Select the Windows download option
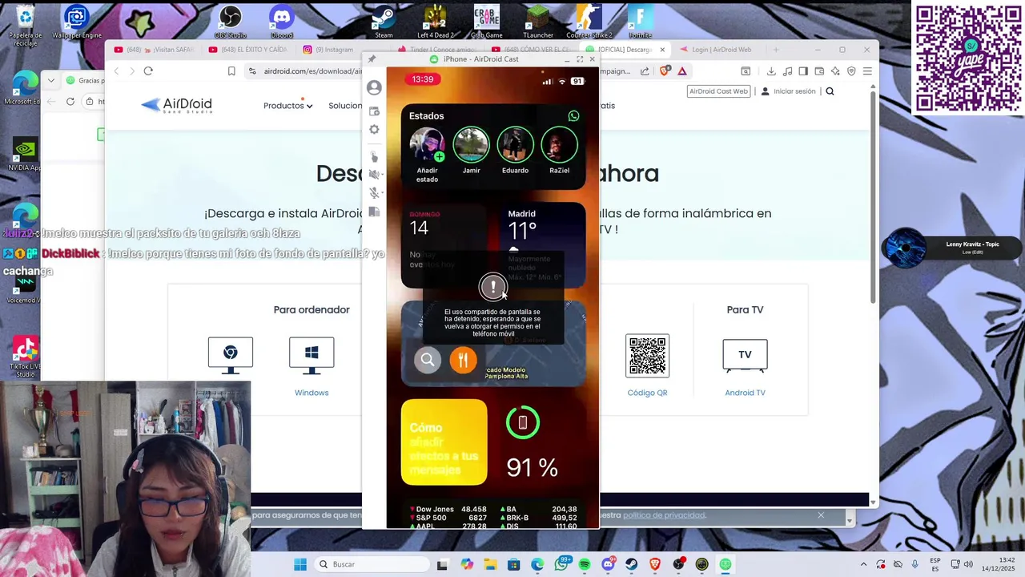The width and height of the screenshot is (1025, 577). pos(312,367)
